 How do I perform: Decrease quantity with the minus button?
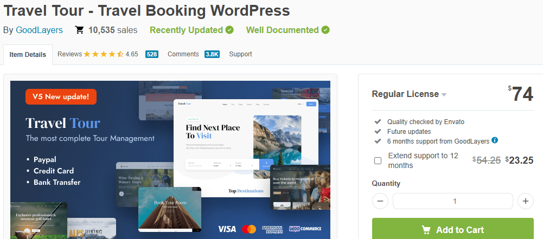380,201
